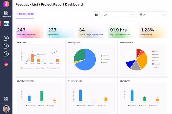This screenshot has width=172, height=114.
Task: Open the 34 Critical & High Priority card
Action: tap(91, 30)
